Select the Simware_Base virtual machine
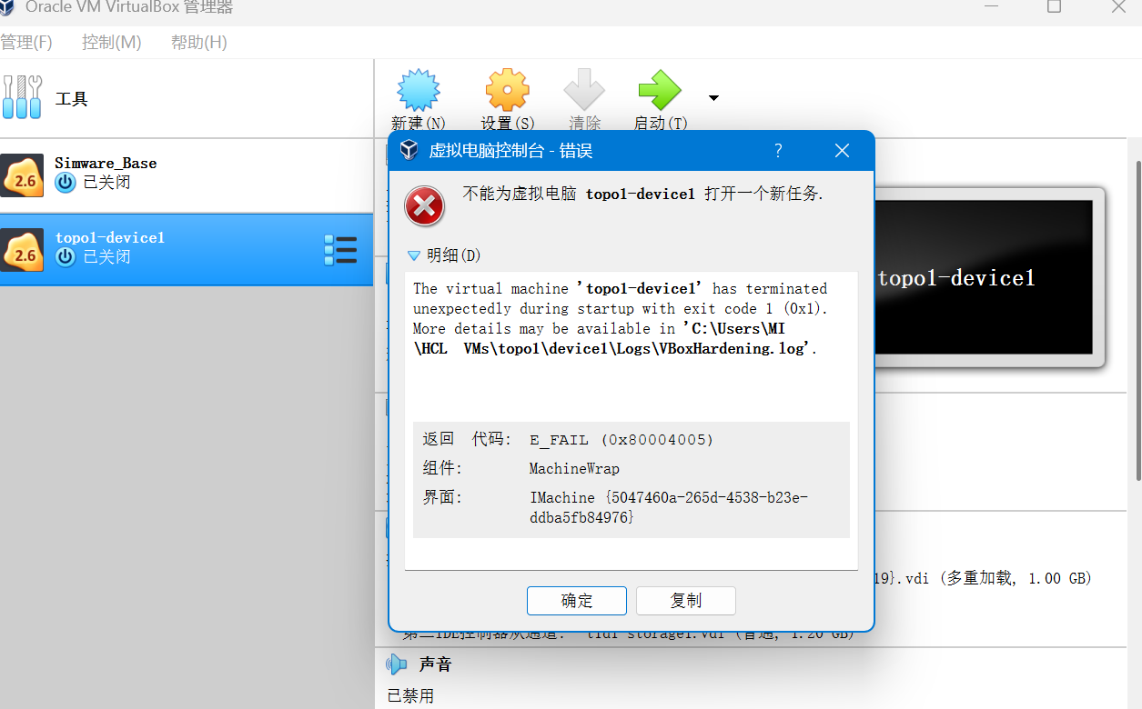1142x709 pixels. pyautogui.click(x=187, y=175)
